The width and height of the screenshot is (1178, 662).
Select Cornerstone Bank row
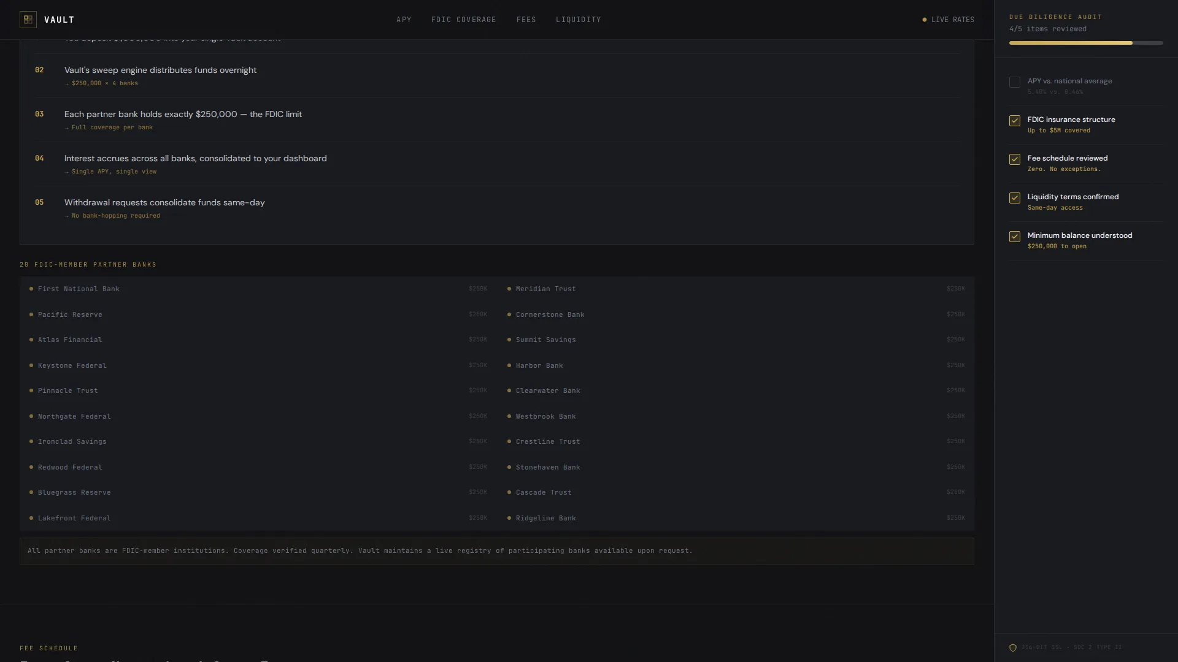pyautogui.click(x=736, y=314)
